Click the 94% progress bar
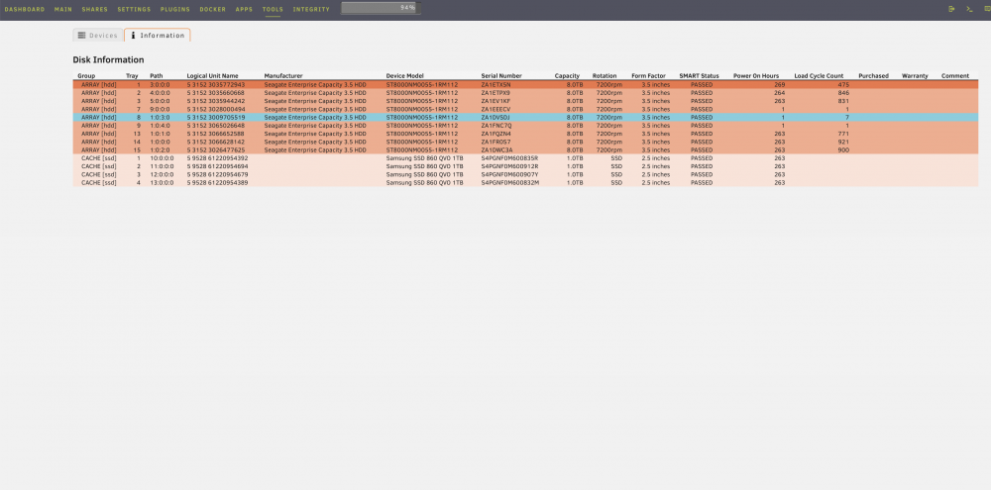The image size is (991, 490). click(382, 8)
